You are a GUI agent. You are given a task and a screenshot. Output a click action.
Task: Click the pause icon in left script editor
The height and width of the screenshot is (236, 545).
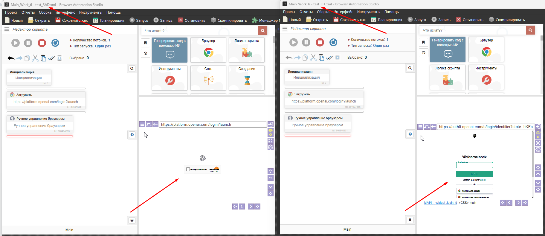(28, 43)
